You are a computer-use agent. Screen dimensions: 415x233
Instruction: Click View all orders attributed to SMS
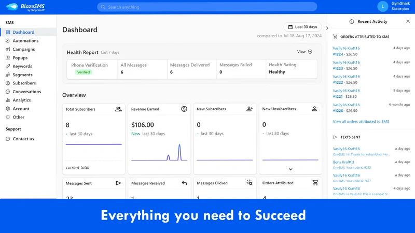coord(361,122)
